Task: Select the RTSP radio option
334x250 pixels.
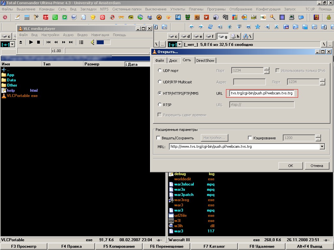Action: click(160, 104)
